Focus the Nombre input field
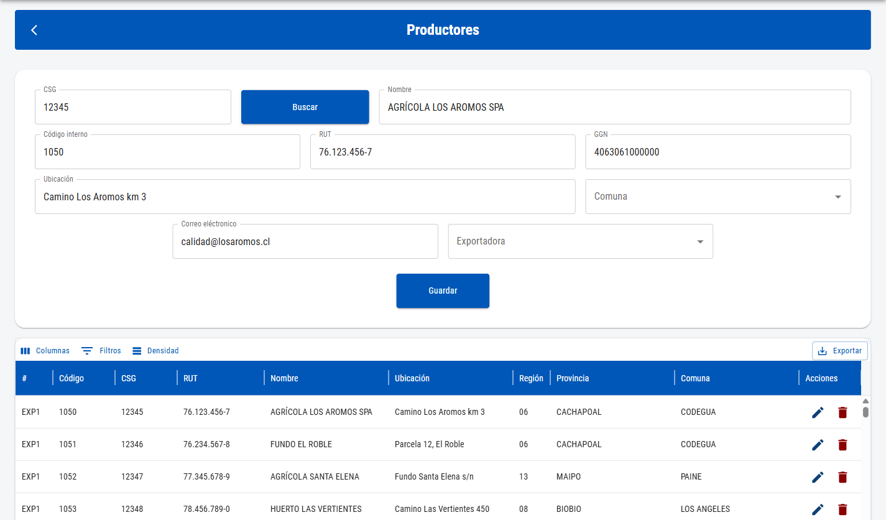The width and height of the screenshot is (886, 520). coord(615,107)
